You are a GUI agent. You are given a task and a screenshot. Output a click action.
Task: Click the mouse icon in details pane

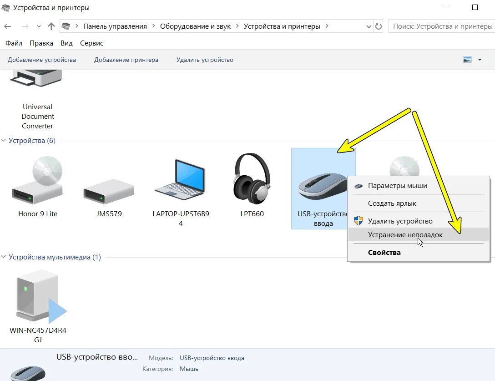[x=28, y=373]
